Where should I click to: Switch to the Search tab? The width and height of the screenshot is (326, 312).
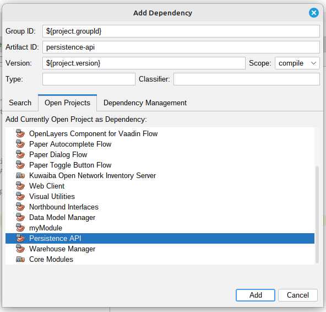20,103
